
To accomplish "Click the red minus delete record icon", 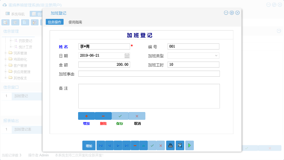I will click(135, 145).
